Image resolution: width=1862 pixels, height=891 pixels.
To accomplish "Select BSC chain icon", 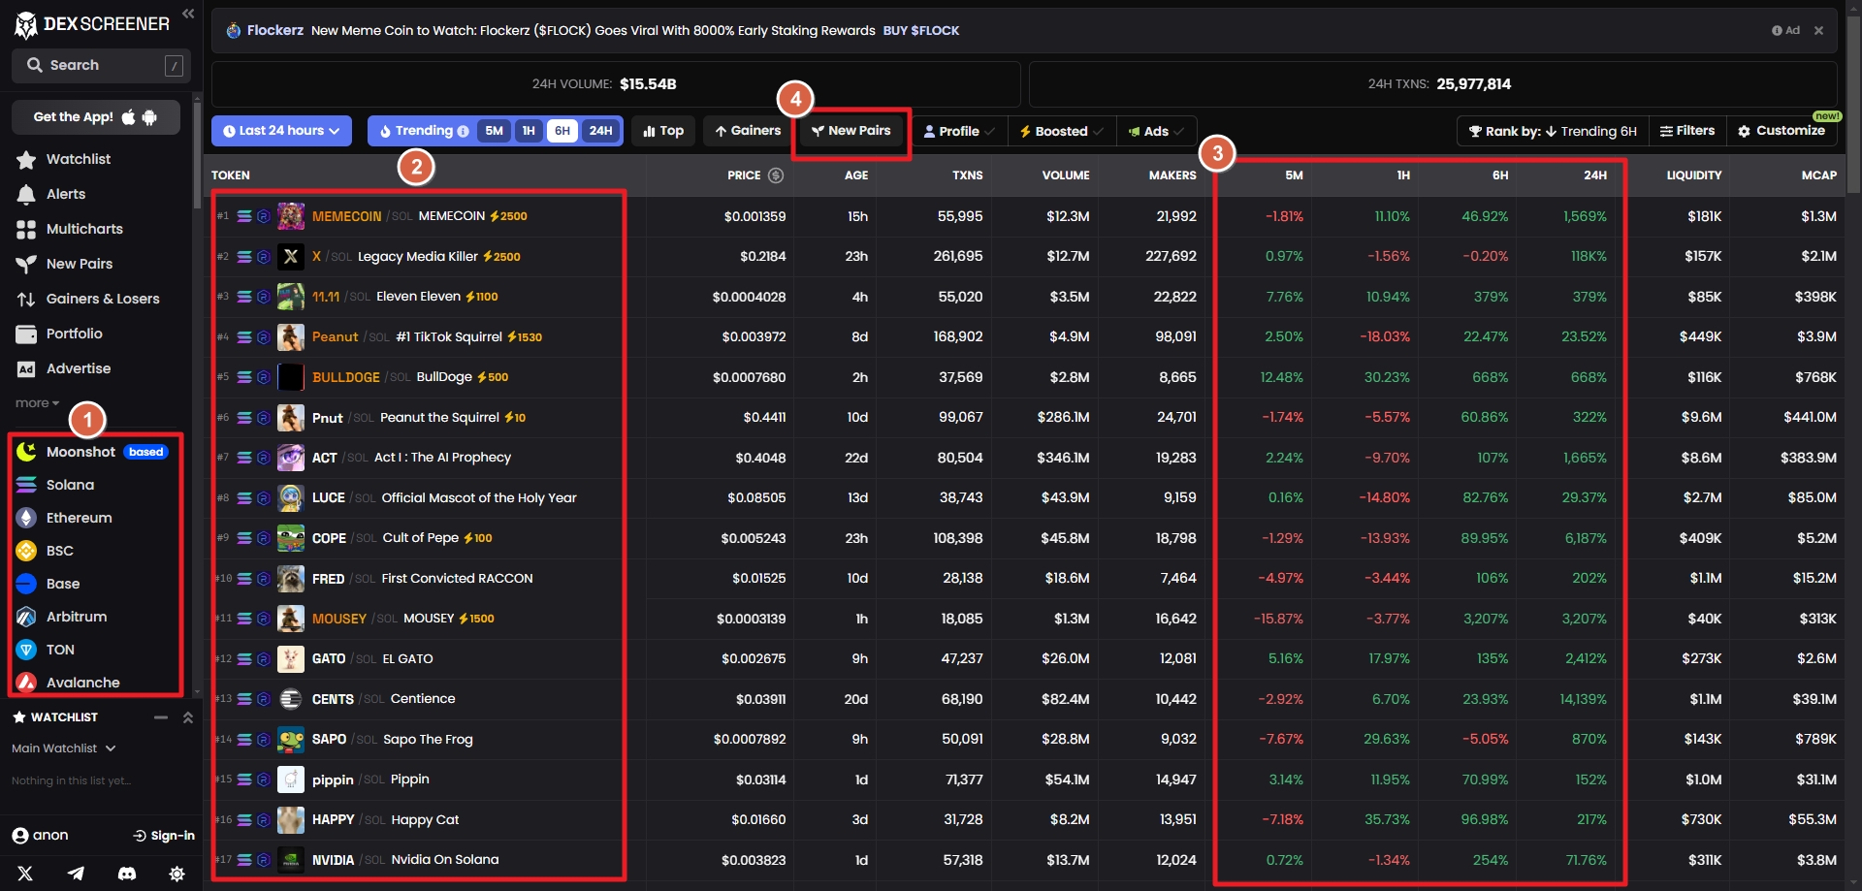I will point(27,551).
